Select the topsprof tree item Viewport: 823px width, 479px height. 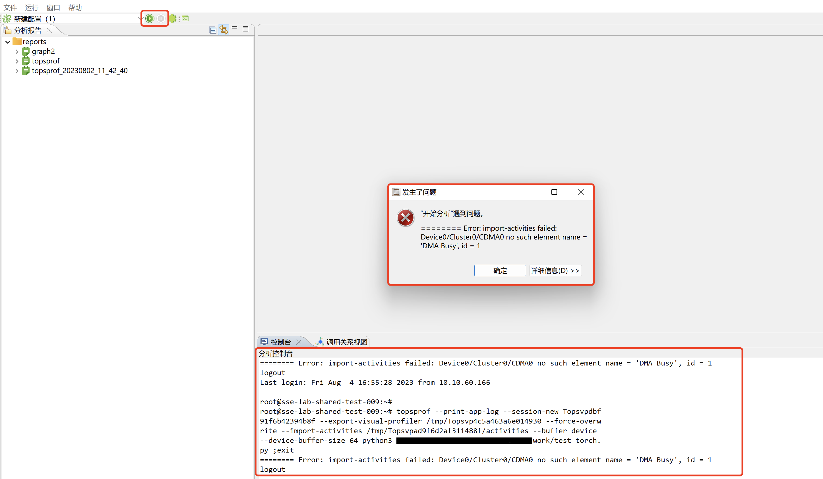tap(46, 61)
